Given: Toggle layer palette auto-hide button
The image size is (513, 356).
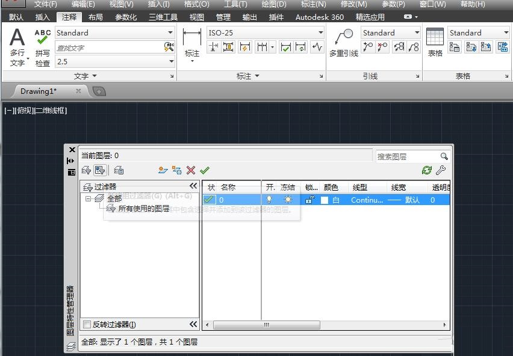Looking at the screenshot, I should (71, 161).
